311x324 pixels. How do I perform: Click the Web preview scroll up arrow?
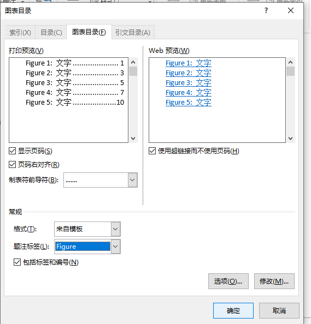pos(290,62)
